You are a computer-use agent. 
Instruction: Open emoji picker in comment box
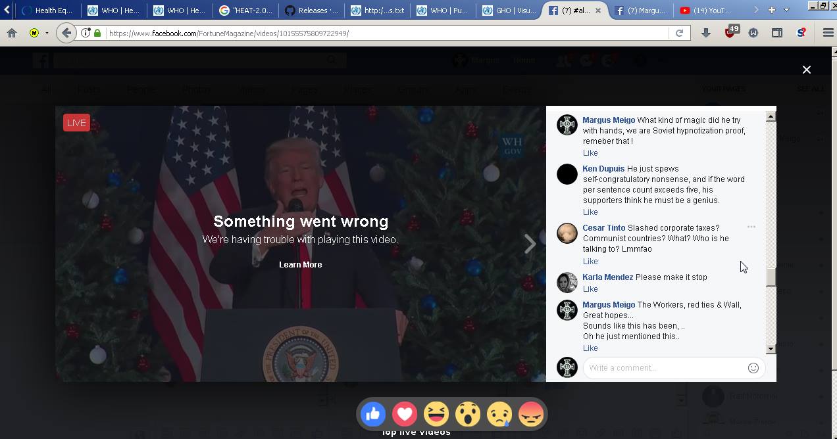click(753, 368)
